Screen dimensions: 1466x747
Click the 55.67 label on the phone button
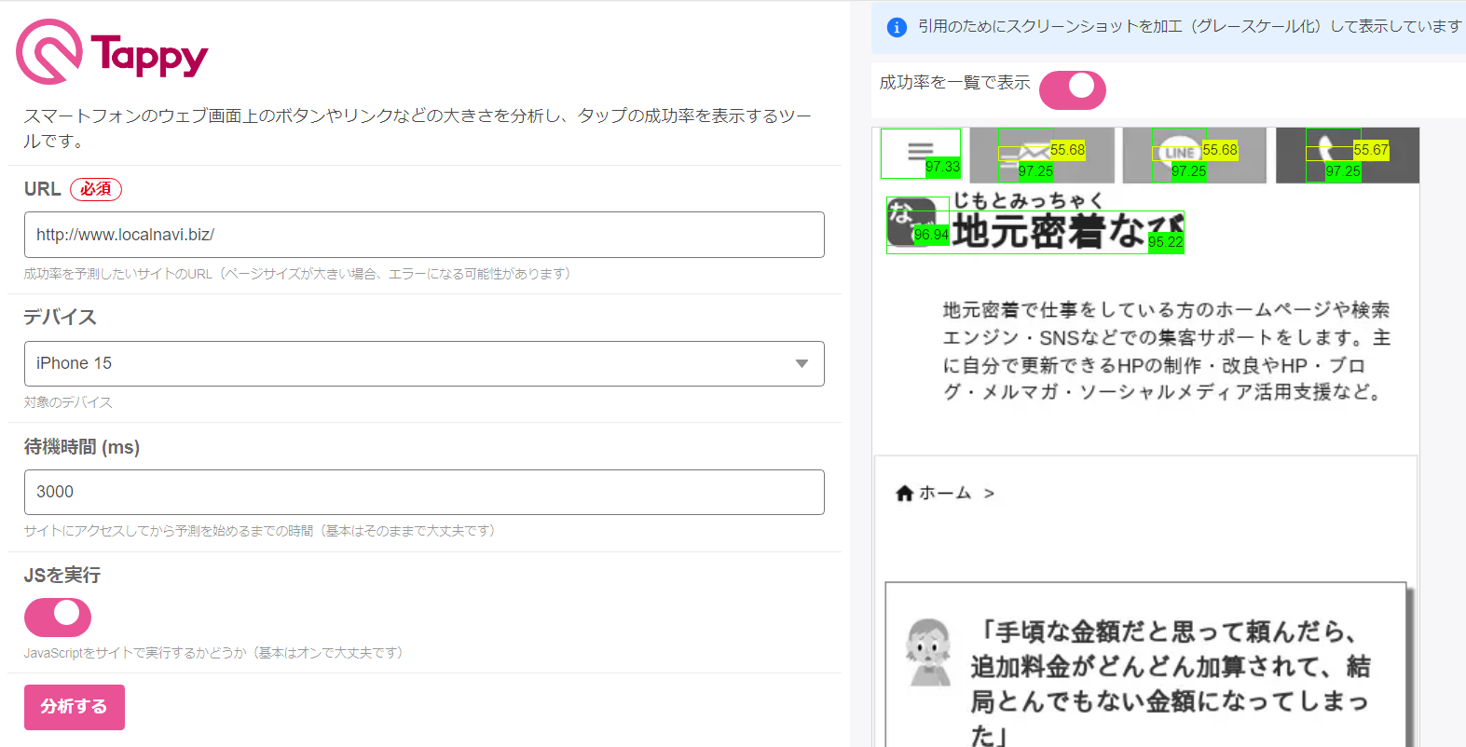[x=1371, y=150]
